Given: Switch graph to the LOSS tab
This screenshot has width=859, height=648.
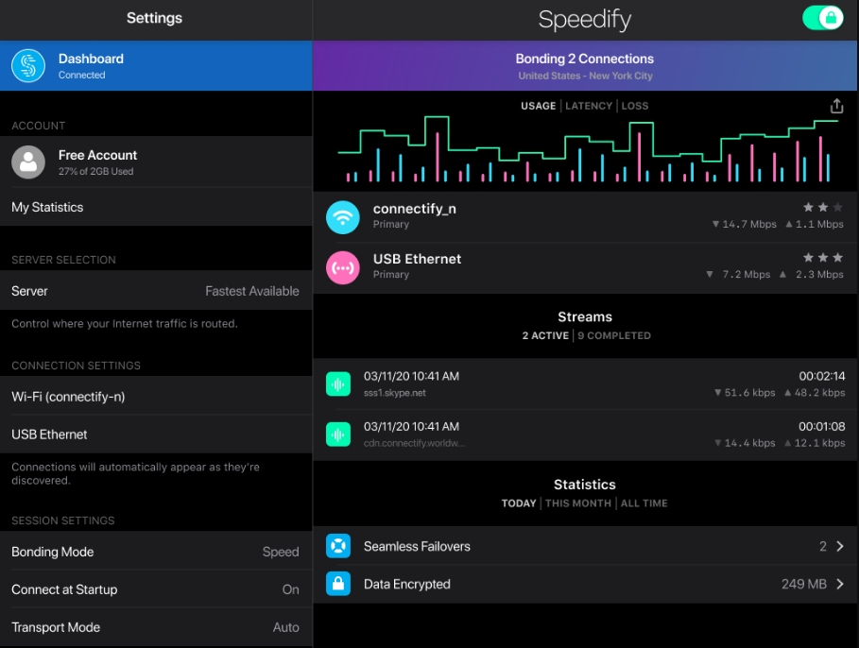Looking at the screenshot, I should pos(635,106).
